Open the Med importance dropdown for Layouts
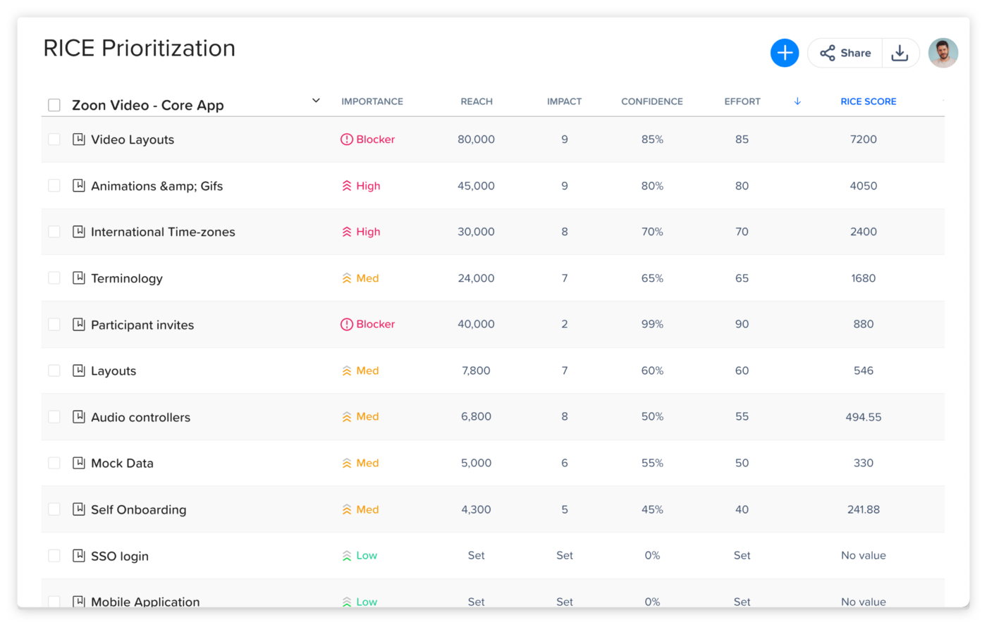 point(360,371)
